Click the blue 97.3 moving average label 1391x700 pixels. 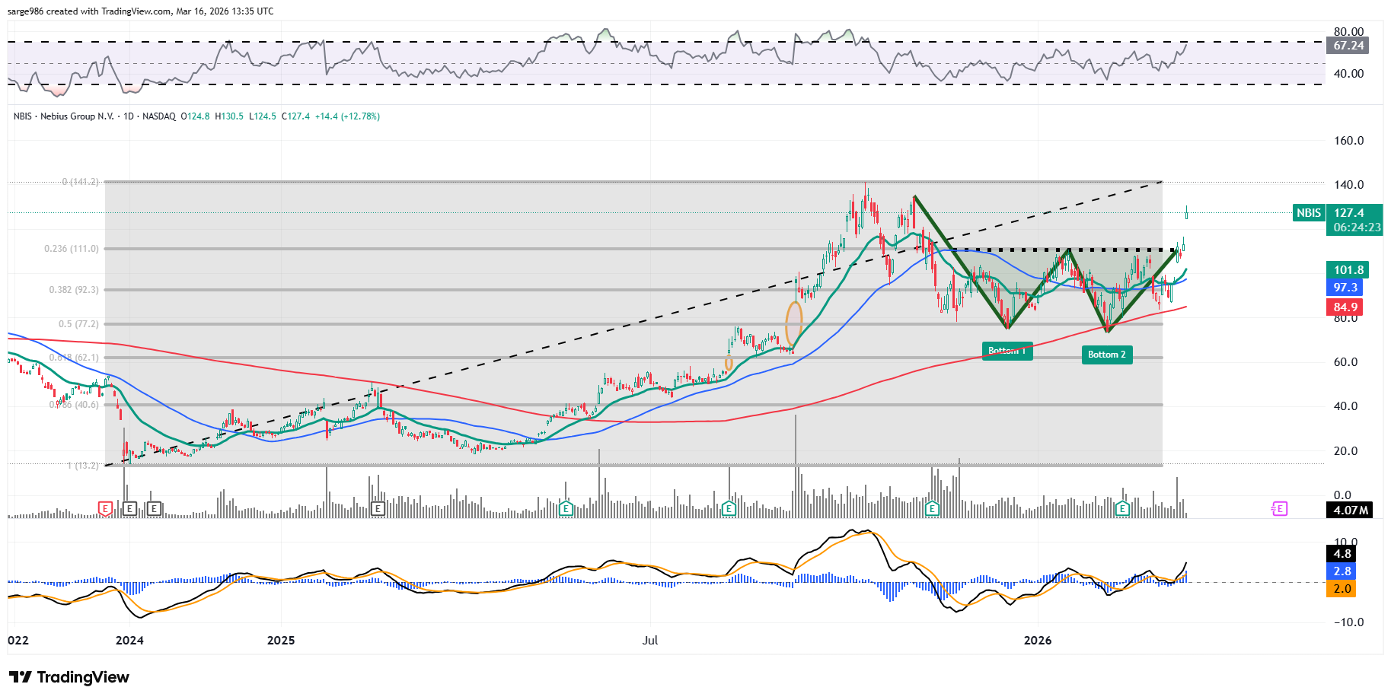(1345, 288)
